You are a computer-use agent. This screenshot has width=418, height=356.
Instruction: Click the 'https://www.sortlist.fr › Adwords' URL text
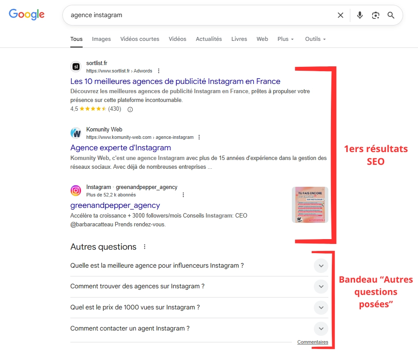(119, 71)
